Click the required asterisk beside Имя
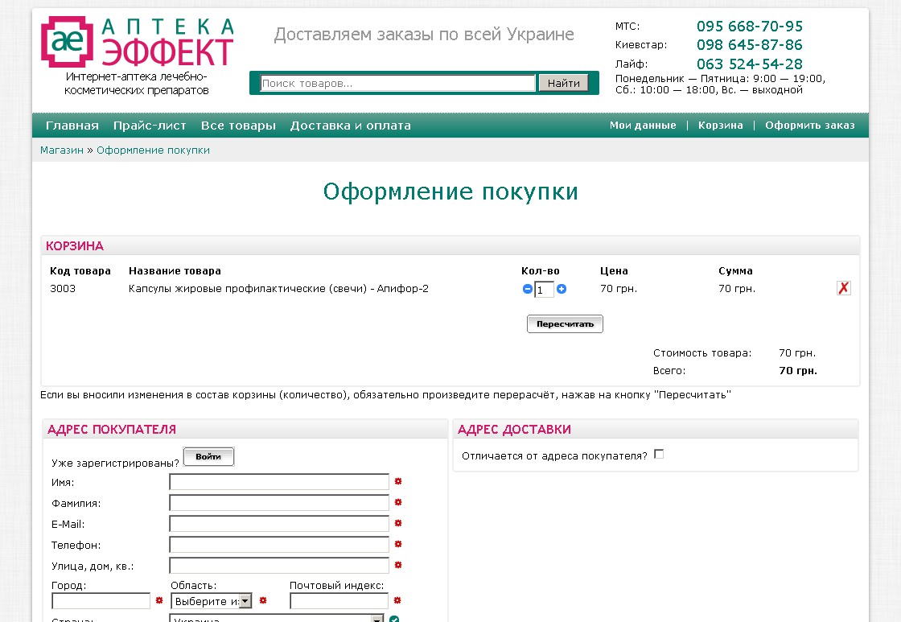Screen dimensions: 901x622 pyautogui.click(x=398, y=481)
